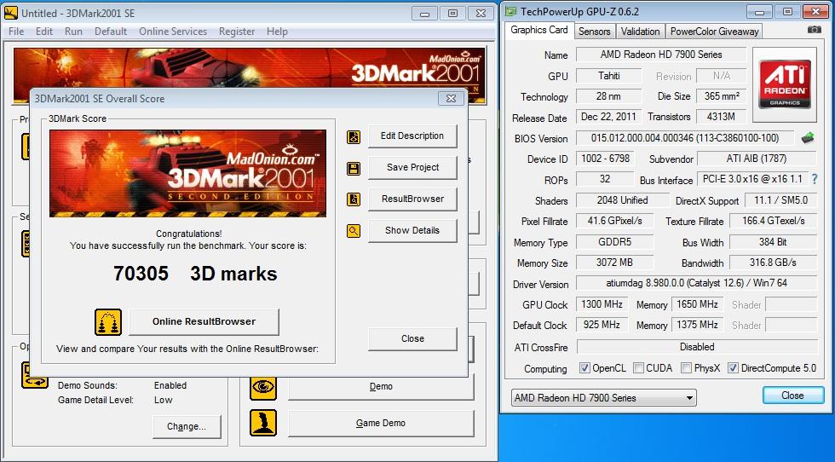Viewport: 835px width, 462px height.
Task: Click the Demo button
Action: (x=381, y=387)
